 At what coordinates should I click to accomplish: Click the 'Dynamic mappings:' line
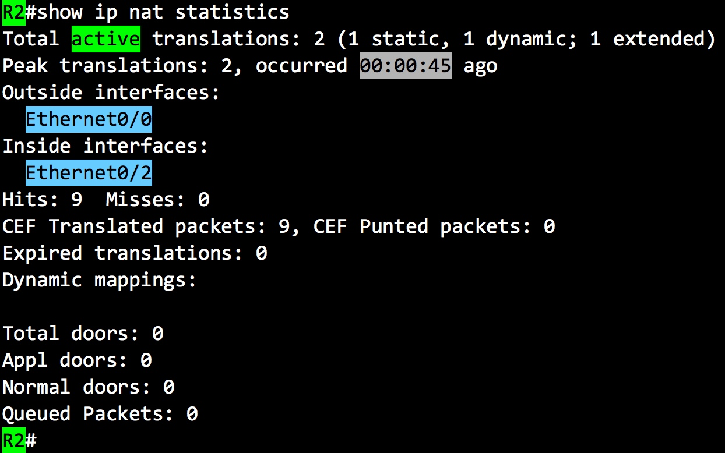point(100,279)
